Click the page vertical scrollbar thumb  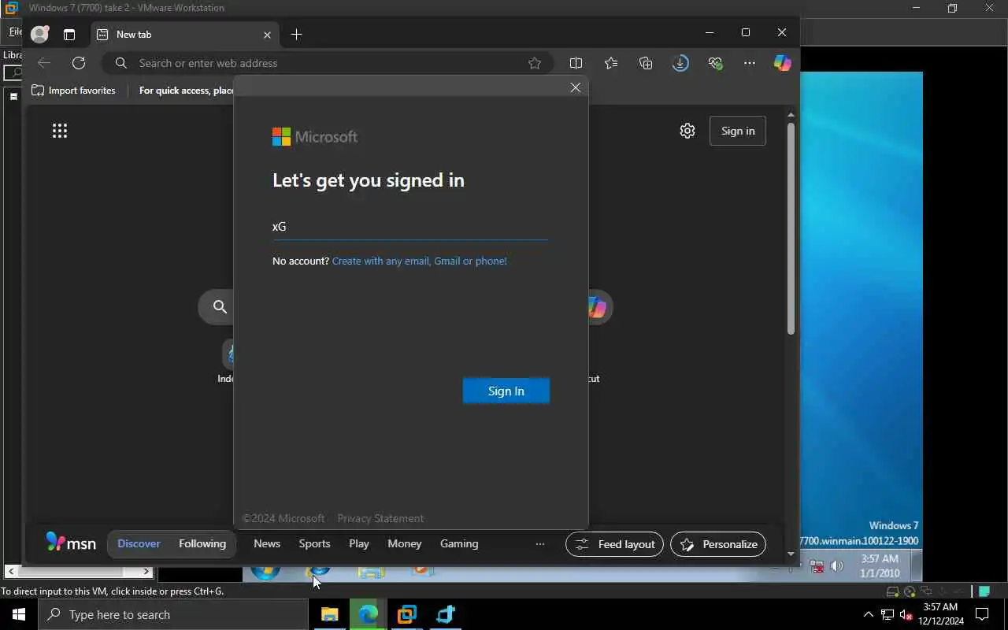tap(791, 228)
